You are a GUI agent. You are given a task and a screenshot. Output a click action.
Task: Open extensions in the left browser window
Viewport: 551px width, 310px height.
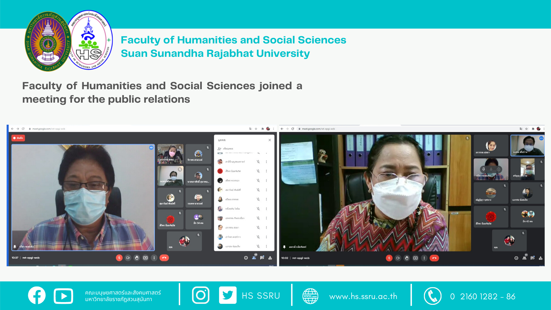[x=262, y=129]
